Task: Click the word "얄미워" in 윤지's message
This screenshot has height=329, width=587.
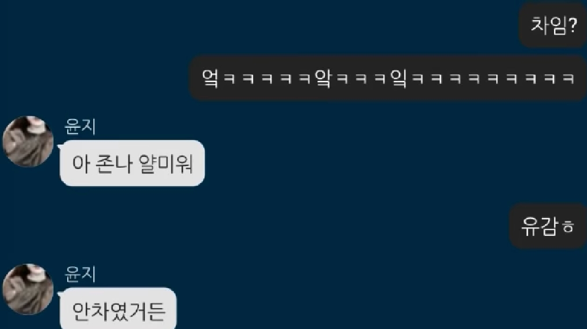Action: [166, 164]
